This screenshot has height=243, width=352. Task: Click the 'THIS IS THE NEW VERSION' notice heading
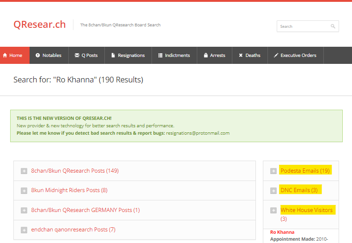tap(64, 118)
